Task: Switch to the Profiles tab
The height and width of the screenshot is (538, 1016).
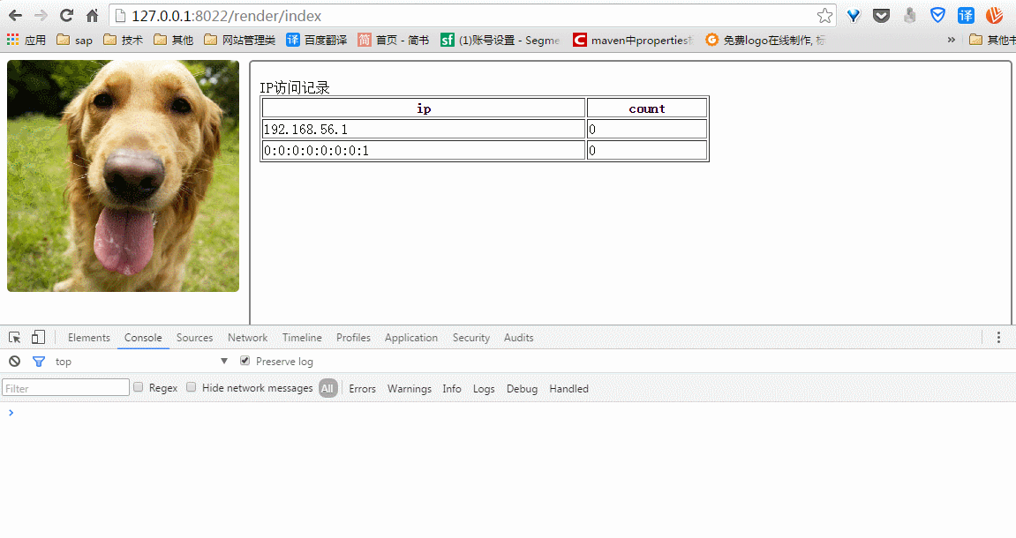Action: pyautogui.click(x=353, y=337)
